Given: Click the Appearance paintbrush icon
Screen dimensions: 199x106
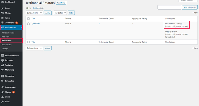Looking at the screenshot, I should (2, 87).
